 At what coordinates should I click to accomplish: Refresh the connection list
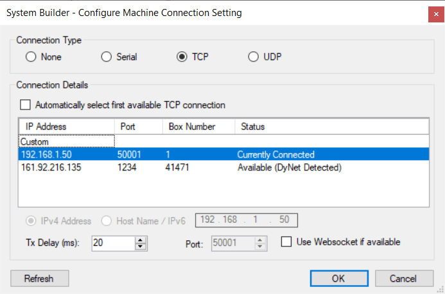coord(39,279)
